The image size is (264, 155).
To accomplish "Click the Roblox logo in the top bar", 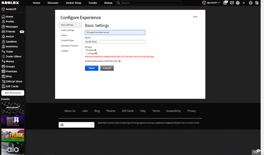I will point(10,3).
